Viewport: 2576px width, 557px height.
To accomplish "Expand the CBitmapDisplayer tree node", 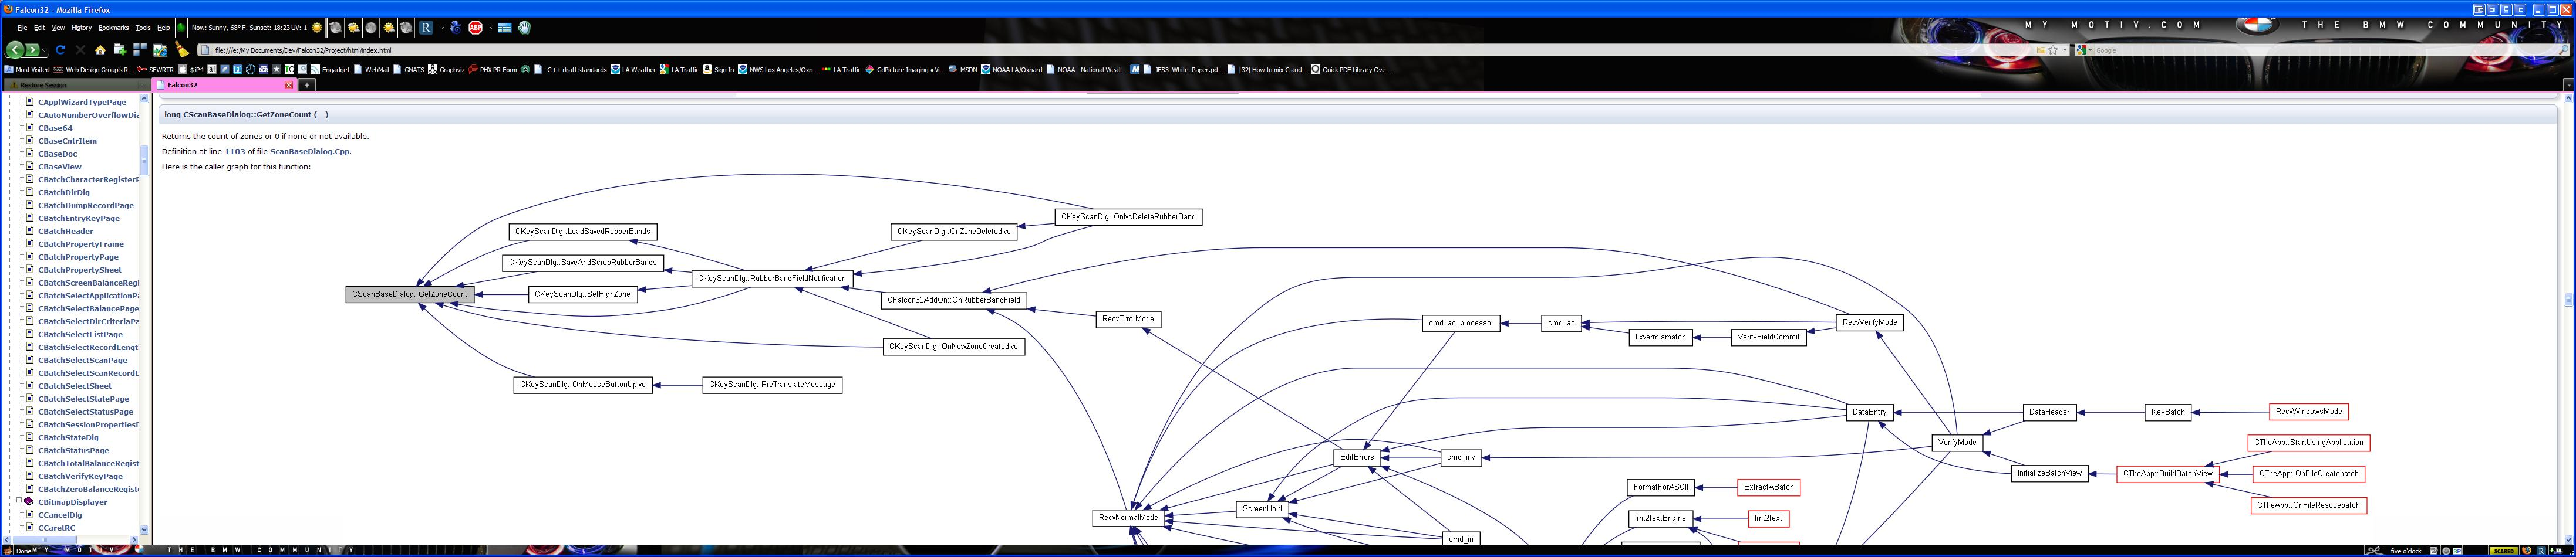I will [19, 501].
